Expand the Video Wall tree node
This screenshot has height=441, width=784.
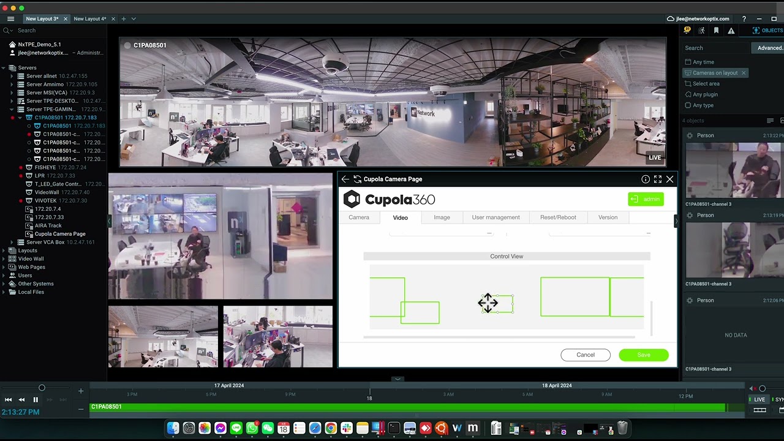(4, 258)
